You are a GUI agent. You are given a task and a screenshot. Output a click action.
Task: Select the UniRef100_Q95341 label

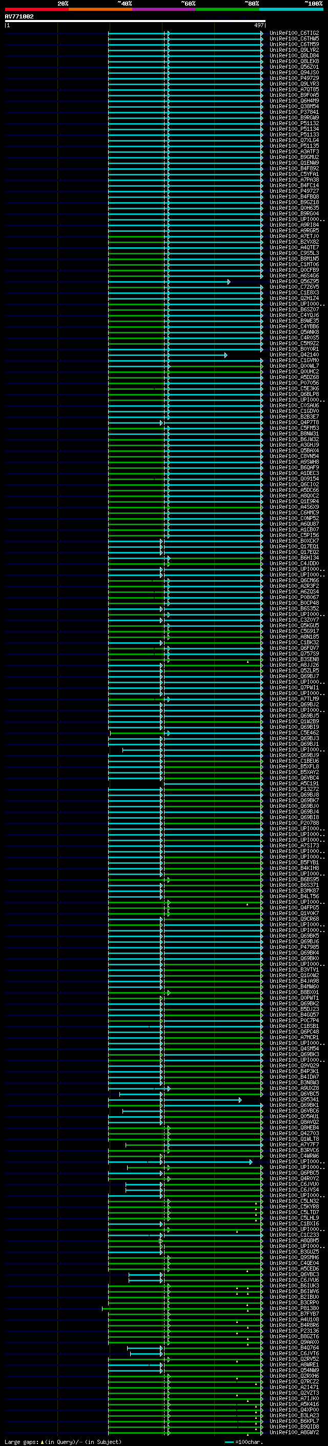294,1100
